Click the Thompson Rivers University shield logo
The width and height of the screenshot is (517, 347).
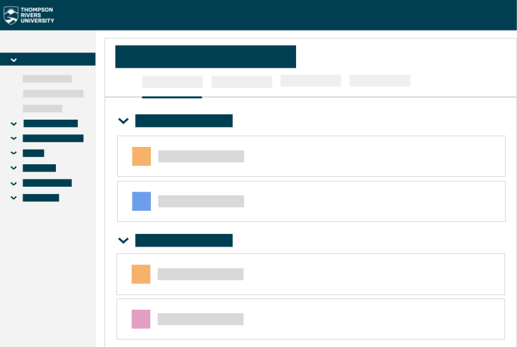(x=11, y=15)
